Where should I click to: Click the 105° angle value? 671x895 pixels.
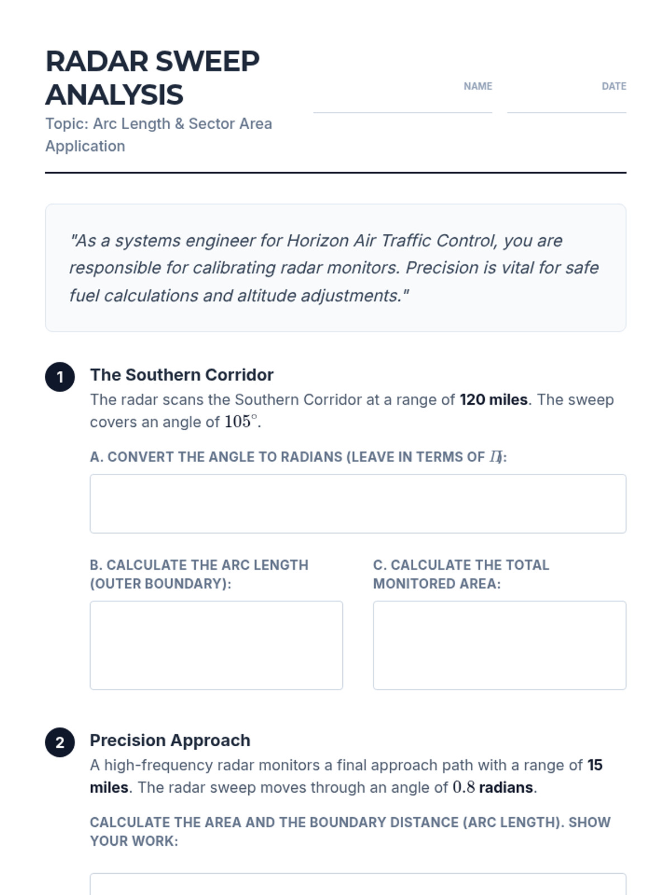tap(241, 422)
